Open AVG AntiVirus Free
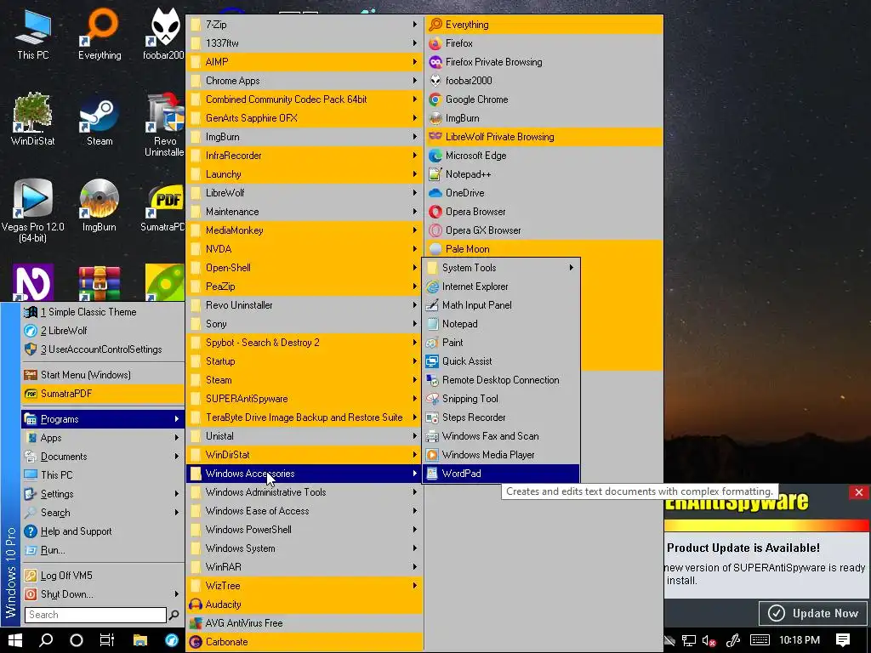The image size is (871, 653). (305, 623)
